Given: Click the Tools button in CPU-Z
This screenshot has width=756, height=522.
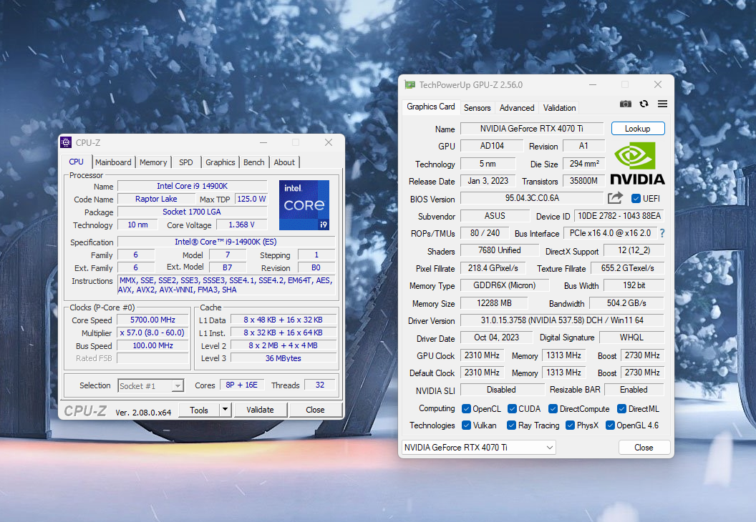Looking at the screenshot, I should tap(199, 410).
